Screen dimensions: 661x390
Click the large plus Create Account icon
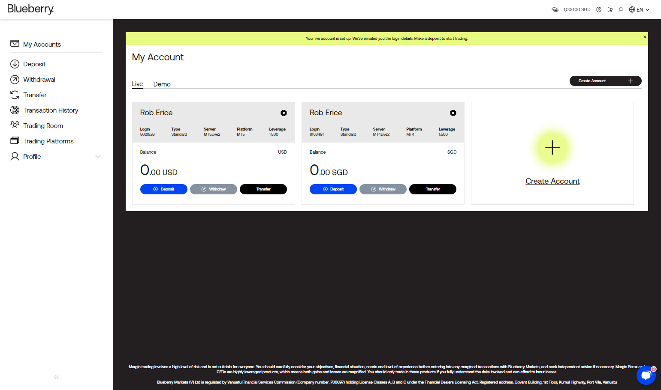(x=552, y=148)
